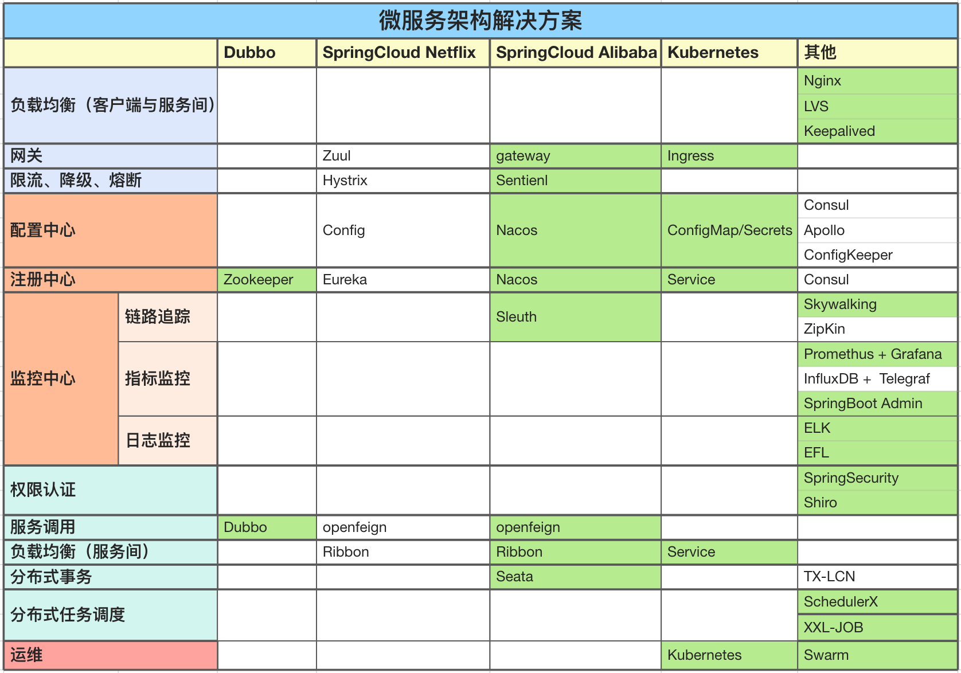The height and width of the screenshot is (673, 961).
Task: Click the "链路追踪" sub-row label
Action: 168,317
